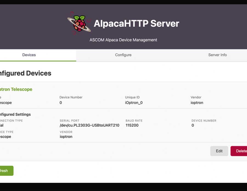Delete the iOptron Telescope device

point(240,151)
